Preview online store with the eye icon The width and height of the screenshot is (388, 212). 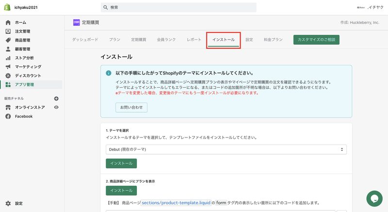(56, 107)
